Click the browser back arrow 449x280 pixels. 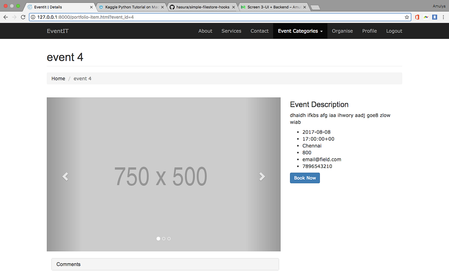(x=5, y=17)
